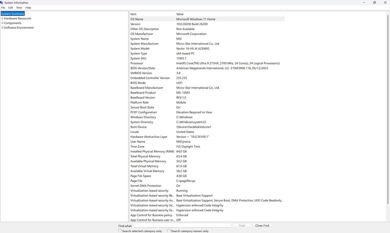Viewport: 390px width, 233px height.
Task: Select the Page File Space row
Action: coord(207,176)
